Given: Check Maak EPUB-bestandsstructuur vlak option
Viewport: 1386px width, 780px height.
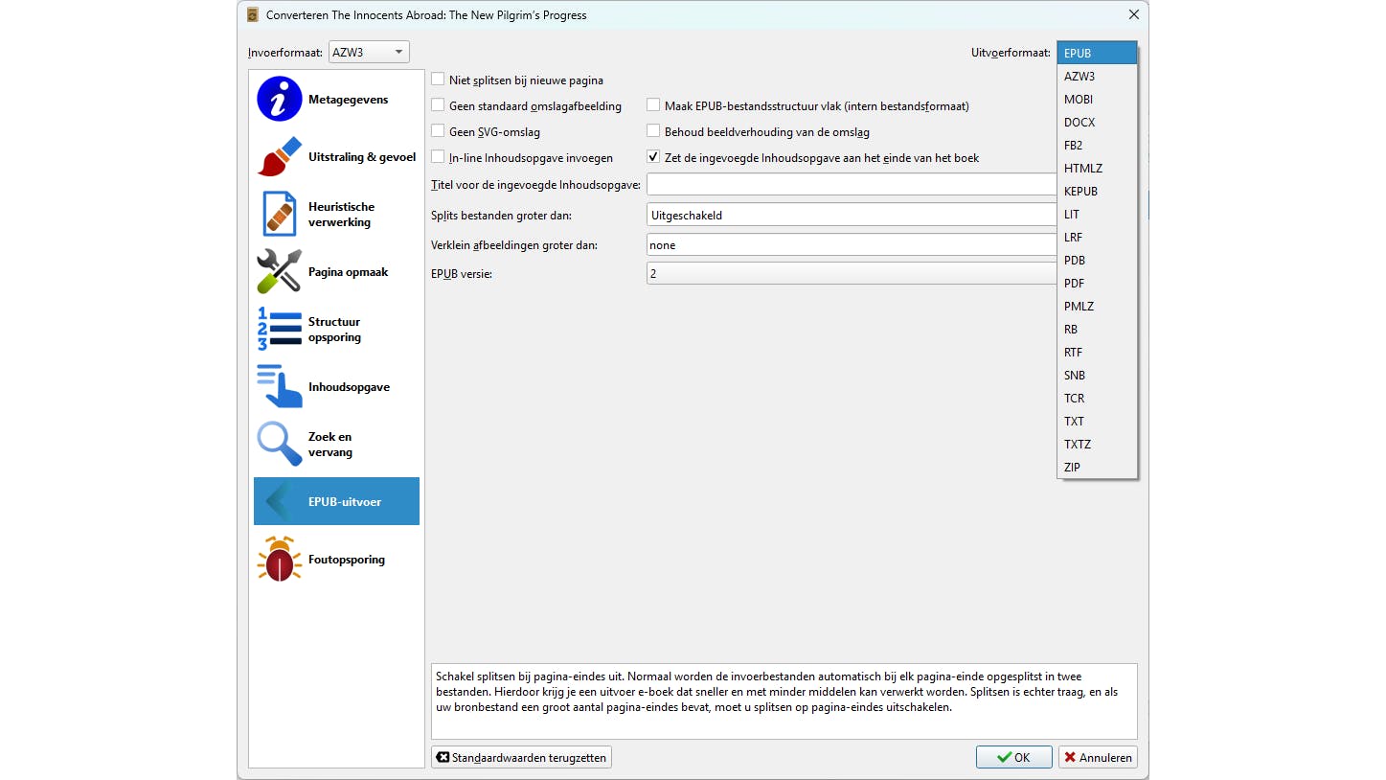Looking at the screenshot, I should [x=653, y=106].
